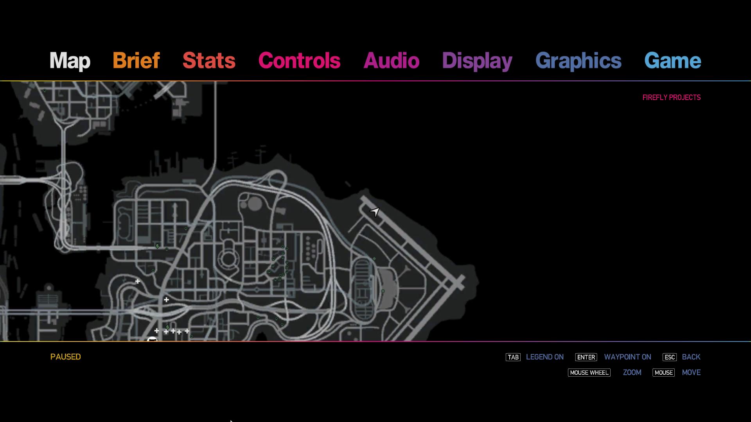This screenshot has width=751, height=422.
Task: Click the PAUSED status text
Action: coord(65,357)
